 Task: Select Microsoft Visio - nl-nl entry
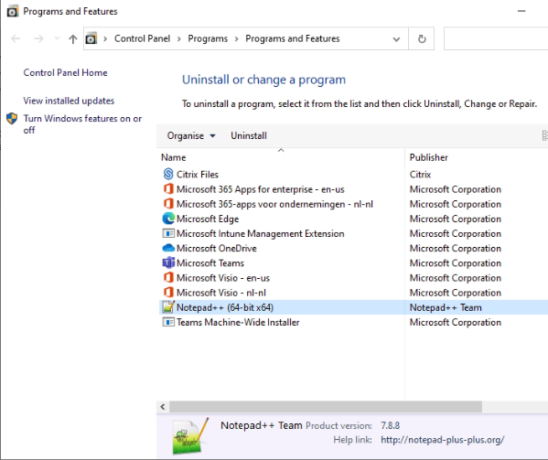(220, 293)
